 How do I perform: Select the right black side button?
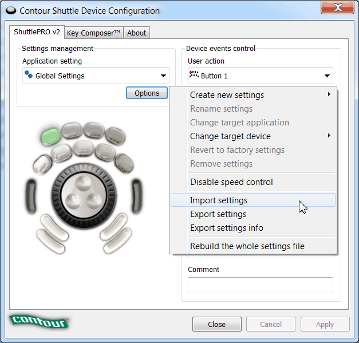tap(137, 196)
